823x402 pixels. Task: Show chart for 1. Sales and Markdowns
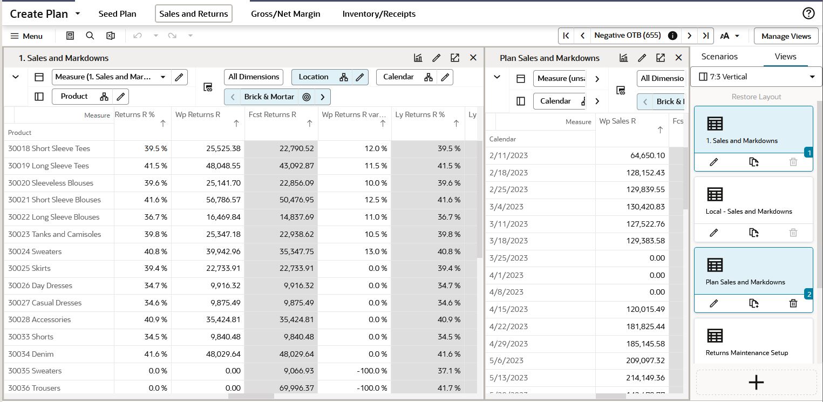pos(418,58)
